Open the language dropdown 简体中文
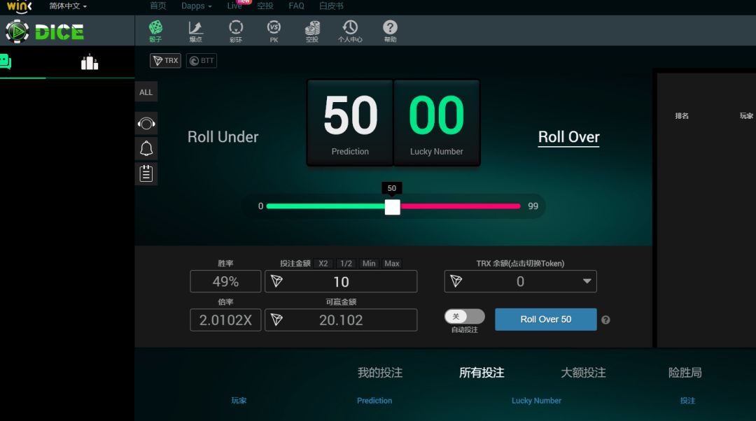This screenshot has height=421, width=756. (67, 6)
